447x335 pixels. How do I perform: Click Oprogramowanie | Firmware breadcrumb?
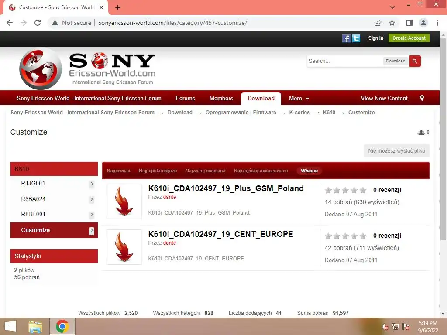pos(241,113)
